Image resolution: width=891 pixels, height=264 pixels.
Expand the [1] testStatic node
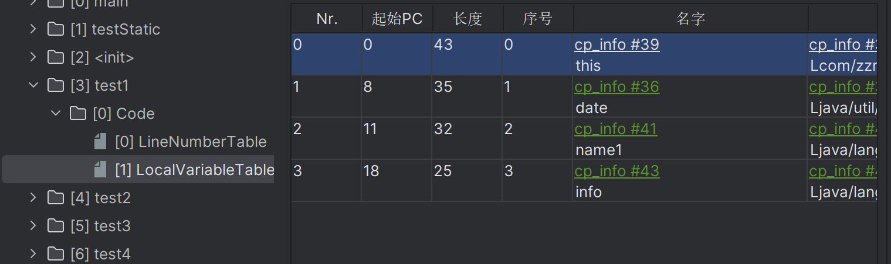(x=33, y=29)
